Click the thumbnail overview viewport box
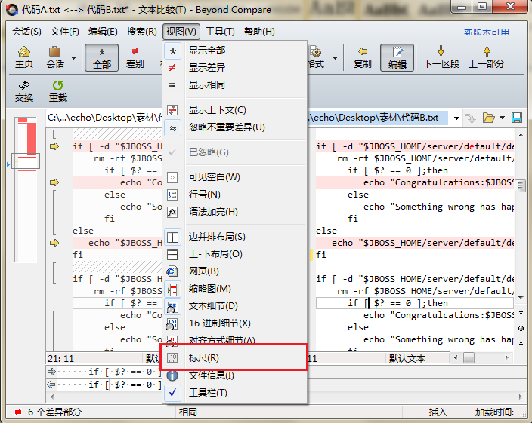The height and width of the screenshot is (423, 532). (26, 161)
